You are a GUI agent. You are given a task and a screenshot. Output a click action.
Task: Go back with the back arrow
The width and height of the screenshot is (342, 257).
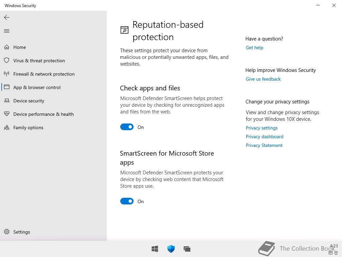(7, 17)
